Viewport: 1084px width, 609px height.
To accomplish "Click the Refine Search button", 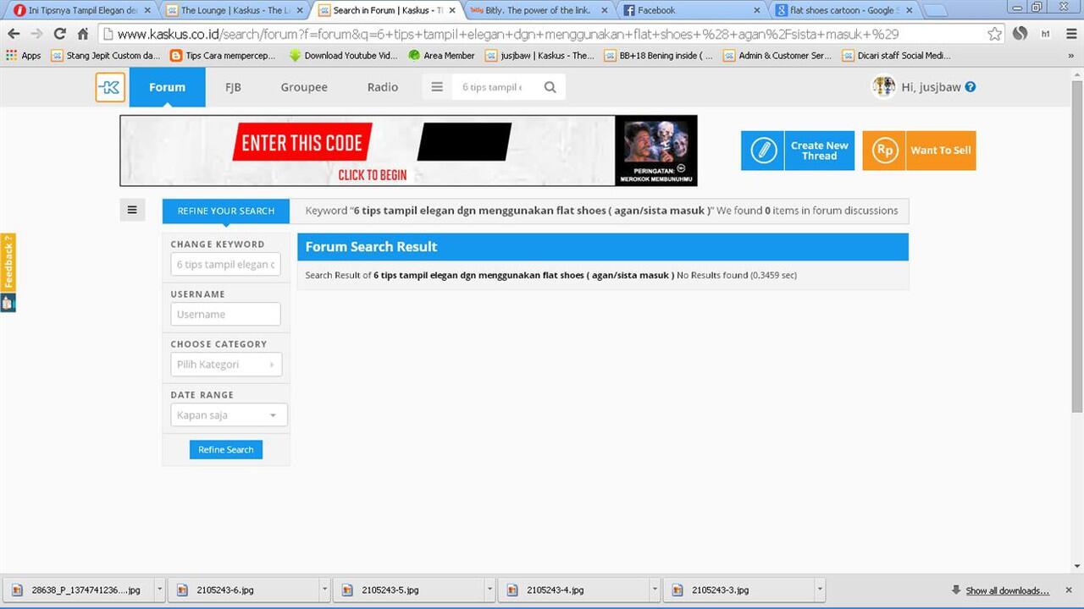I will pyautogui.click(x=226, y=449).
